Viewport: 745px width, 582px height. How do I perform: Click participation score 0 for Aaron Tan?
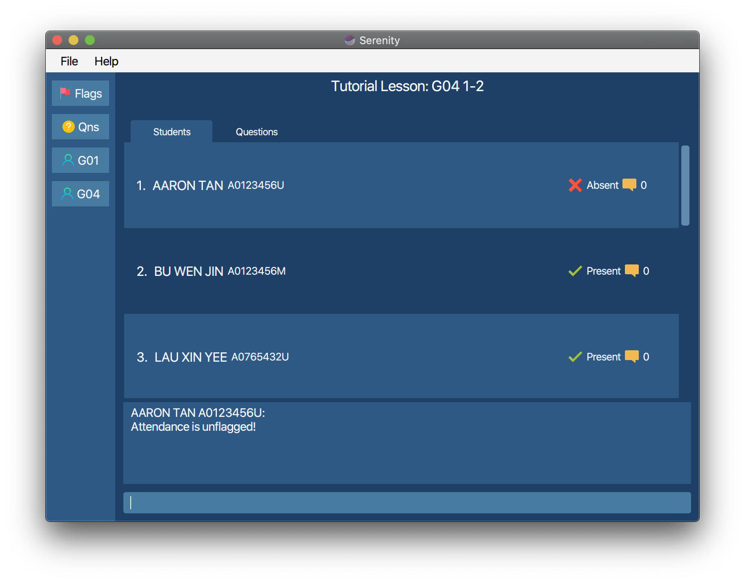(x=644, y=185)
